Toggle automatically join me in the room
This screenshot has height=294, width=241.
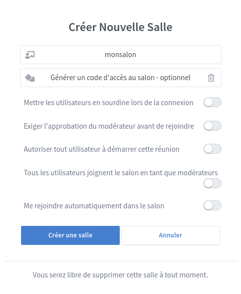point(212,205)
